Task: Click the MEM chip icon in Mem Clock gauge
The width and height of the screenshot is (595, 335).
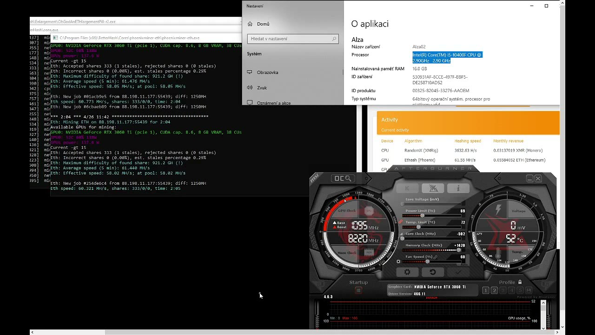Action: tap(369, 253)
